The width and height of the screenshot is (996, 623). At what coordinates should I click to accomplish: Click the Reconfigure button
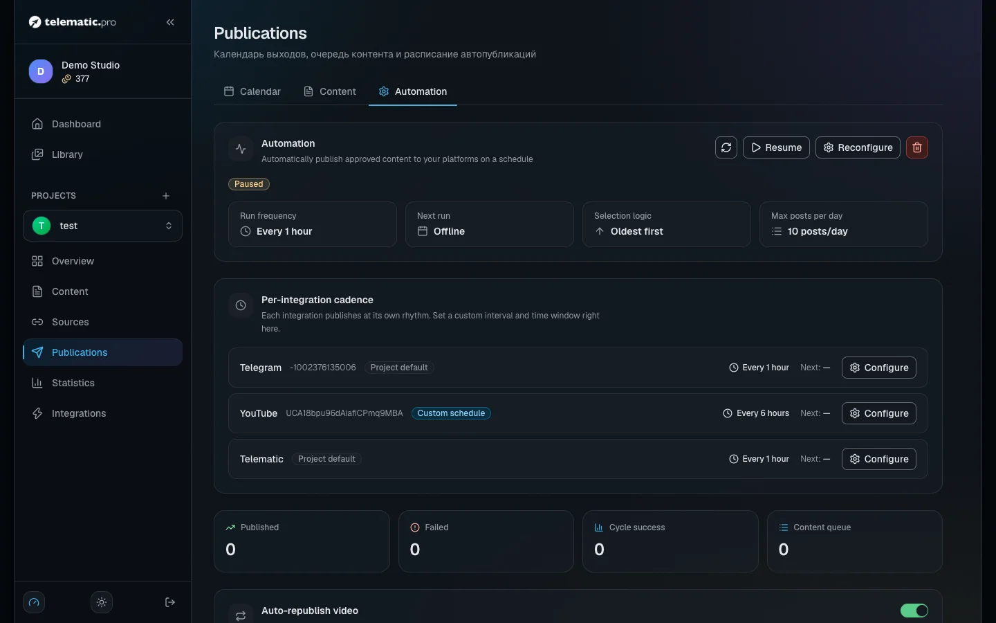[858, 147]
